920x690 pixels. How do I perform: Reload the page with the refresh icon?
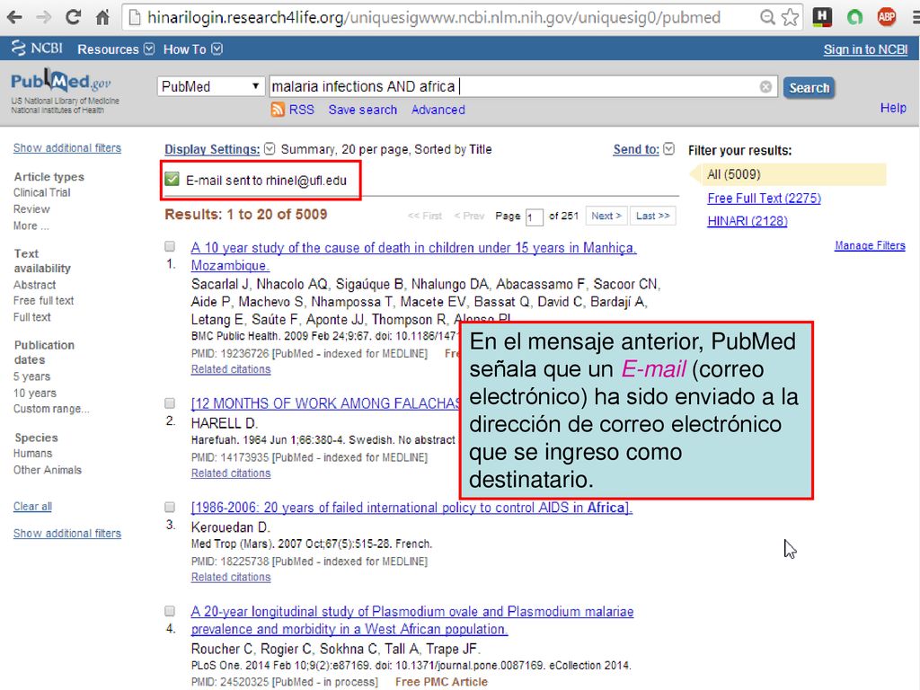[74, 17]
